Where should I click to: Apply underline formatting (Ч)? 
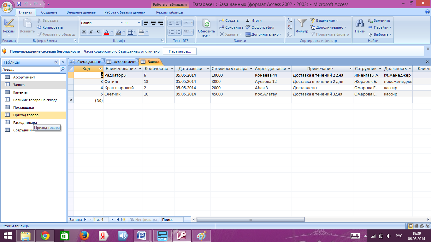(x=98, y=32)
